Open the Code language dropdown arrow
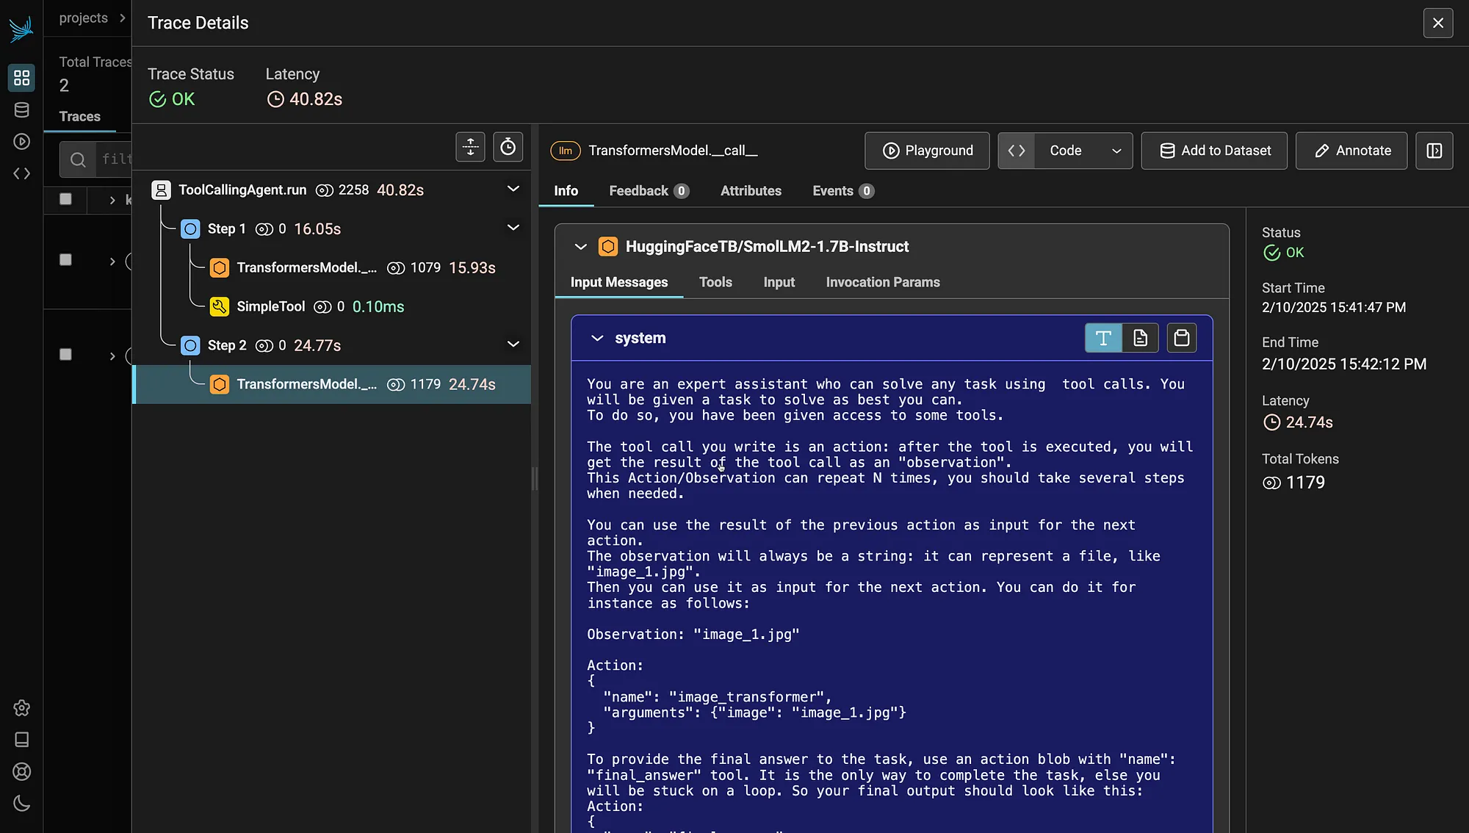Image resolution: width=1469 pixels, height=833 pixels. click(x=1116, y=151)
